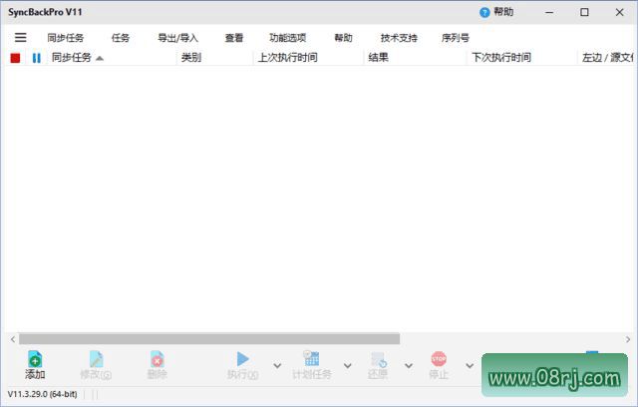
Task: Open the 任务 menu
Action: pos(121,38)
